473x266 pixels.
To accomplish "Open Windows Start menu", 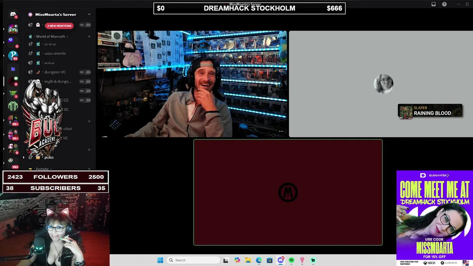I will (x=160, y=260).
